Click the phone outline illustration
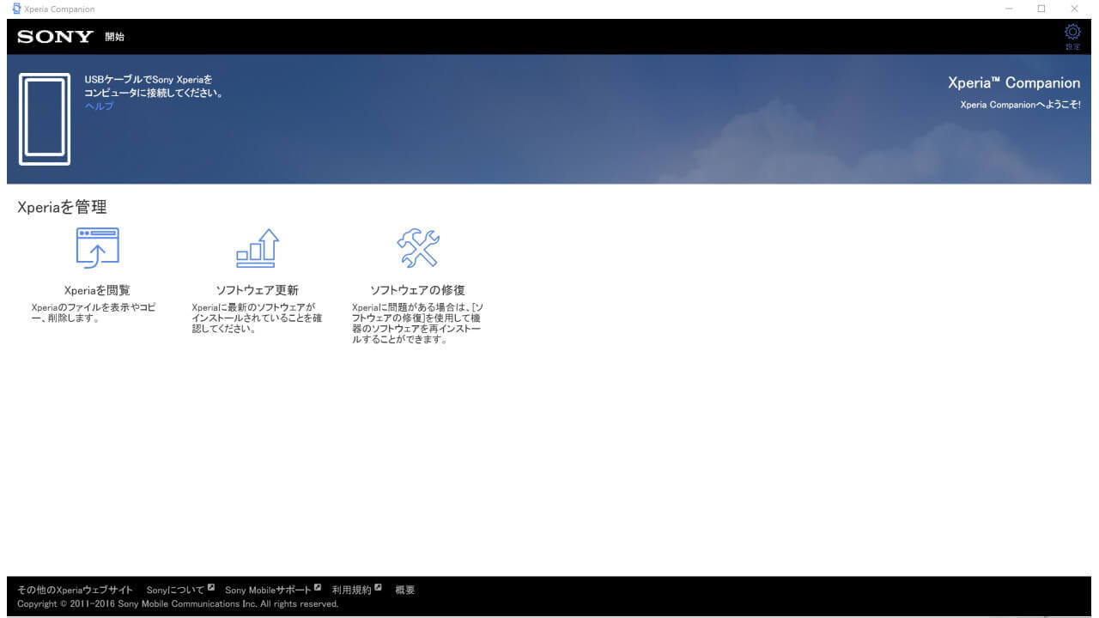 coord(46,118)
